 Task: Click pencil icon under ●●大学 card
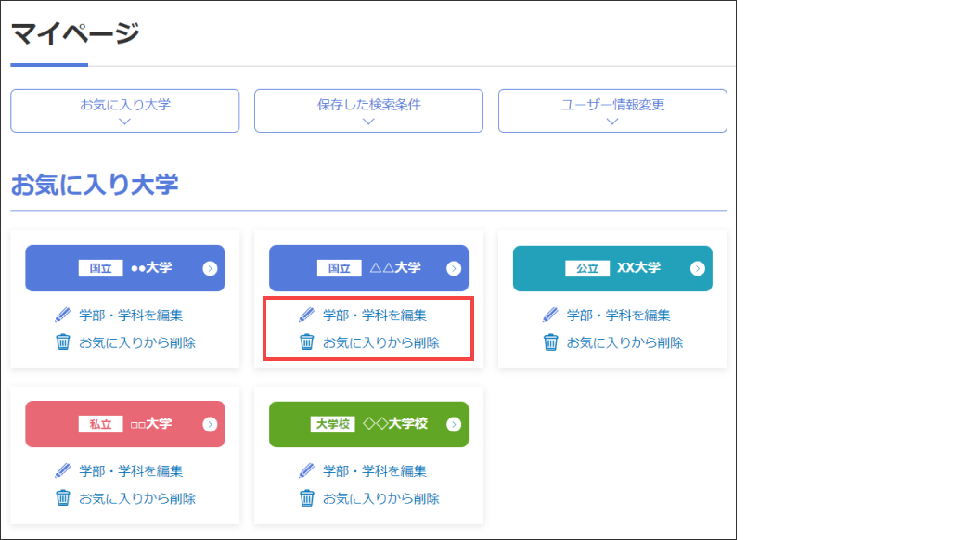click(x=63, y=315)
